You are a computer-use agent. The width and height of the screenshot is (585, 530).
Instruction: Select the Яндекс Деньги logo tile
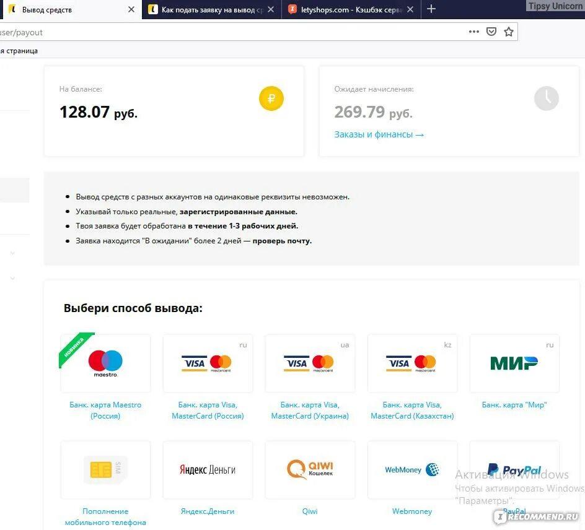pyautogui.click(x=208, y=469)
